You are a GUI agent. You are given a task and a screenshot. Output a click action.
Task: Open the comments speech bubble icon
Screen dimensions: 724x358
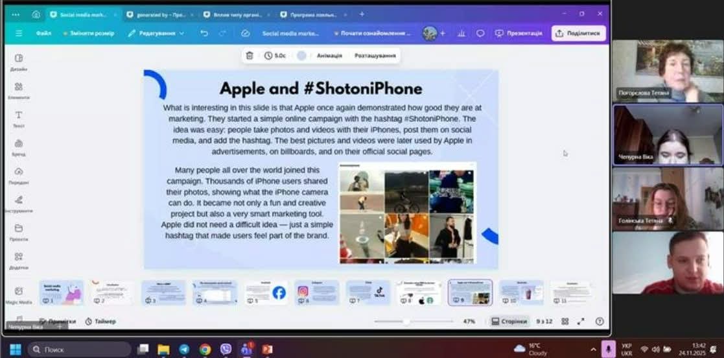pyautogui.click(x=480, y=33)
